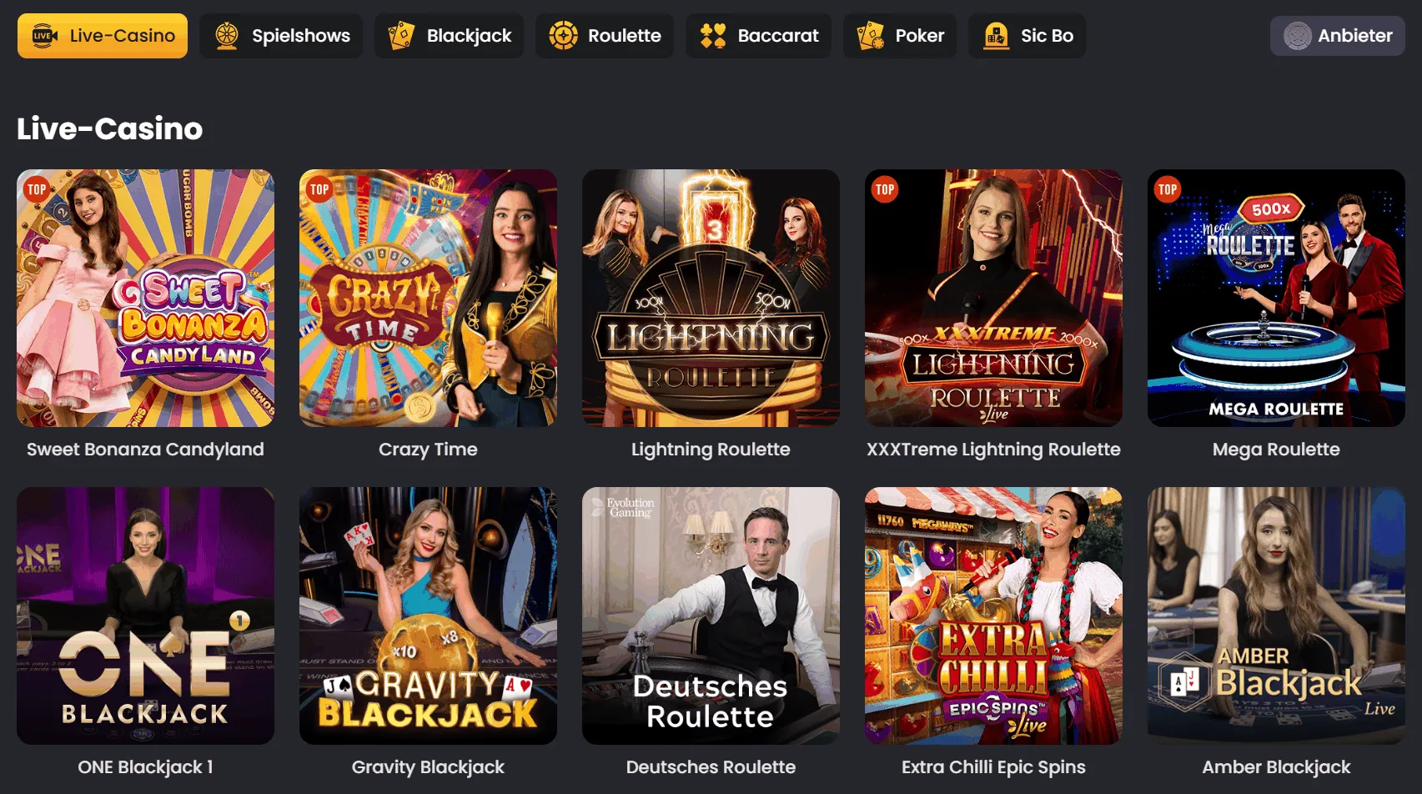Image resolution: width=1422 pixels, height=794 pixels.
Task: Click the Baccarat suits icon
Action: [x=713, y=36]
